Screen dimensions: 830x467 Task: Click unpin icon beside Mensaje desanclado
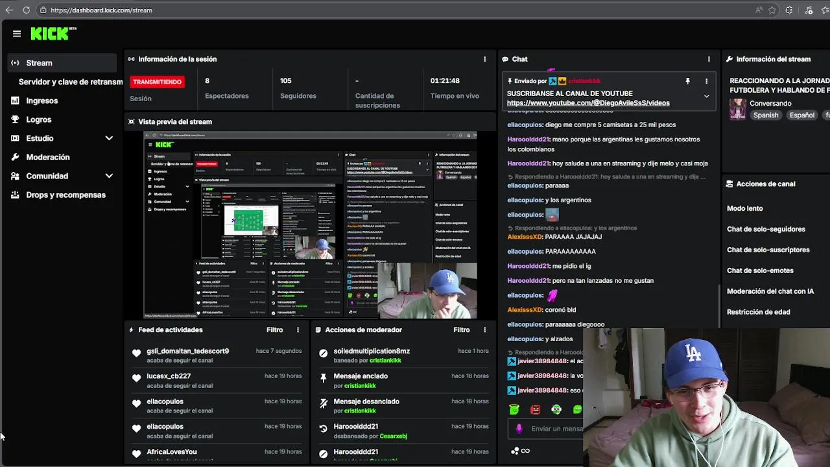pyautogui.click(x=323, y=403)
